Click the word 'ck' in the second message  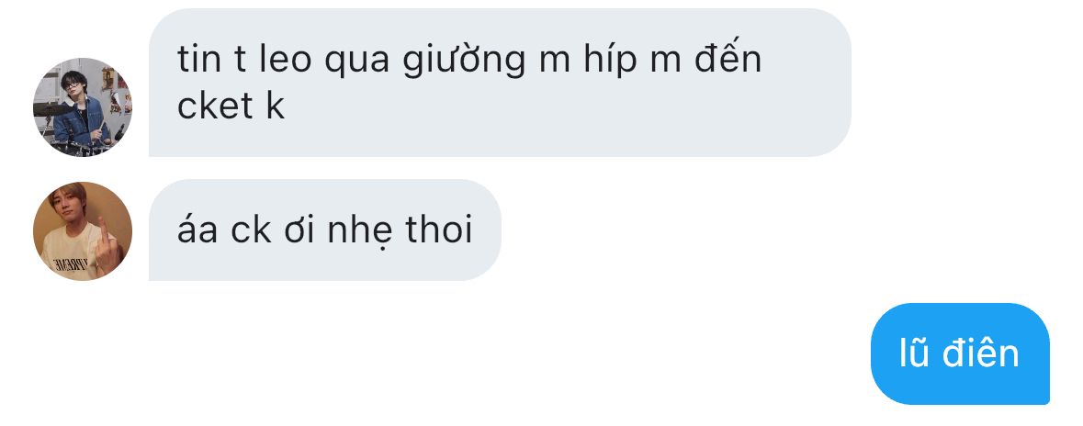pos(251,229)
